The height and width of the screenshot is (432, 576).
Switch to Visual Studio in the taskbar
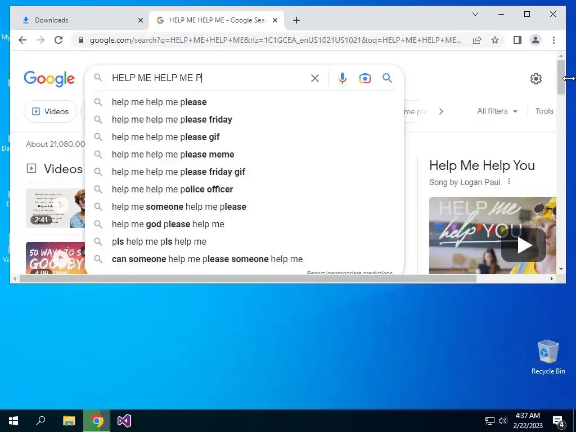[124, 421]
